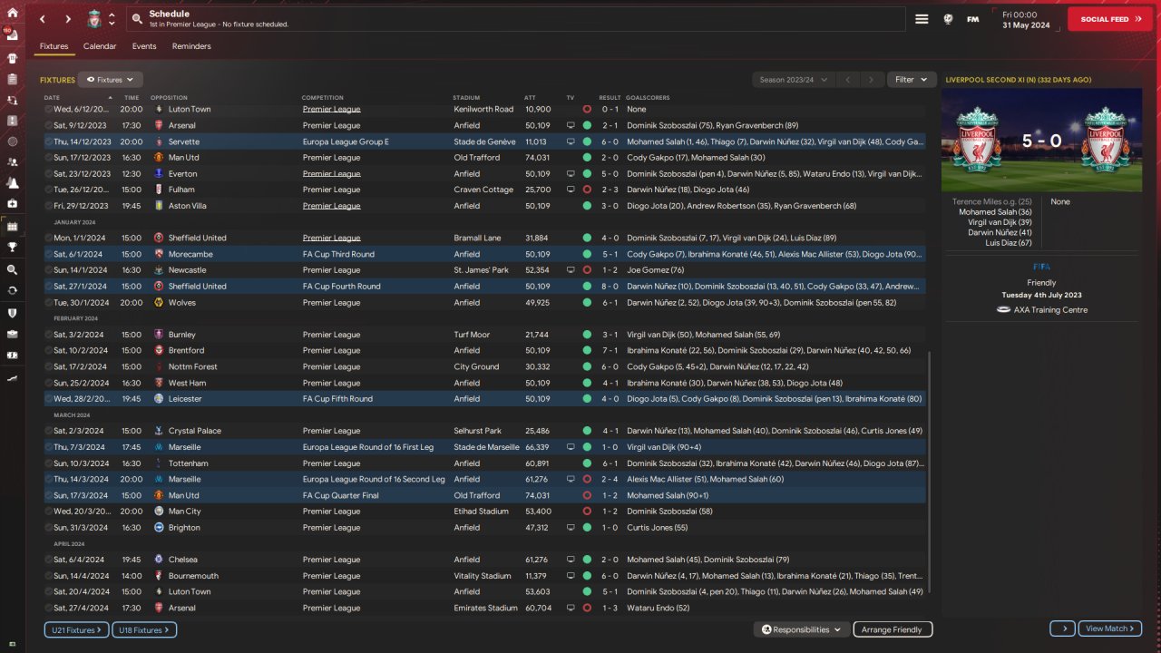
Task: Open the Premier League link on Aston Villa row
Action: coord(332,206)
